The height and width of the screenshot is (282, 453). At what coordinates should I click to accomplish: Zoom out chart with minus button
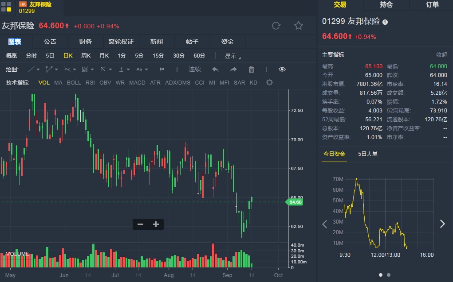tap(141, 224)
